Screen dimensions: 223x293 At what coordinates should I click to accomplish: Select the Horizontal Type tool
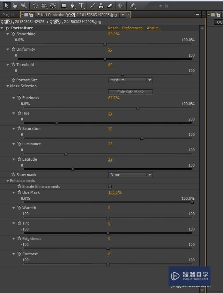[81, 6]
